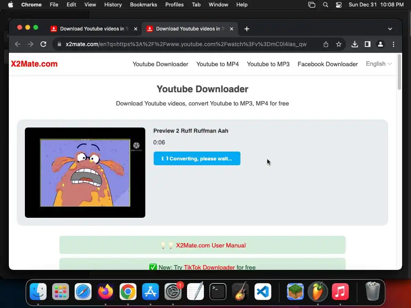Image resolution: width=411 pixels, height=308 pixels.
Task: Bookmark this page with the star icon
Action: (x=339, y=44)
